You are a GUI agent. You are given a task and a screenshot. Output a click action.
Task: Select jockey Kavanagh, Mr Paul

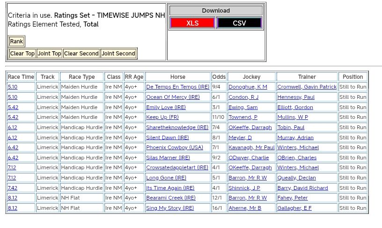251,148
